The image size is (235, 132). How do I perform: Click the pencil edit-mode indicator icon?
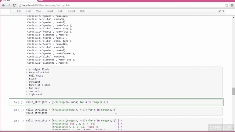coord(219,11)
